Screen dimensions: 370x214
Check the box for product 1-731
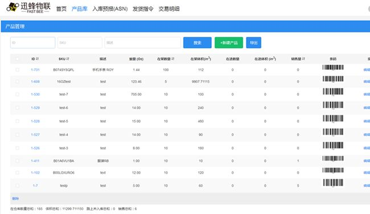17,70
